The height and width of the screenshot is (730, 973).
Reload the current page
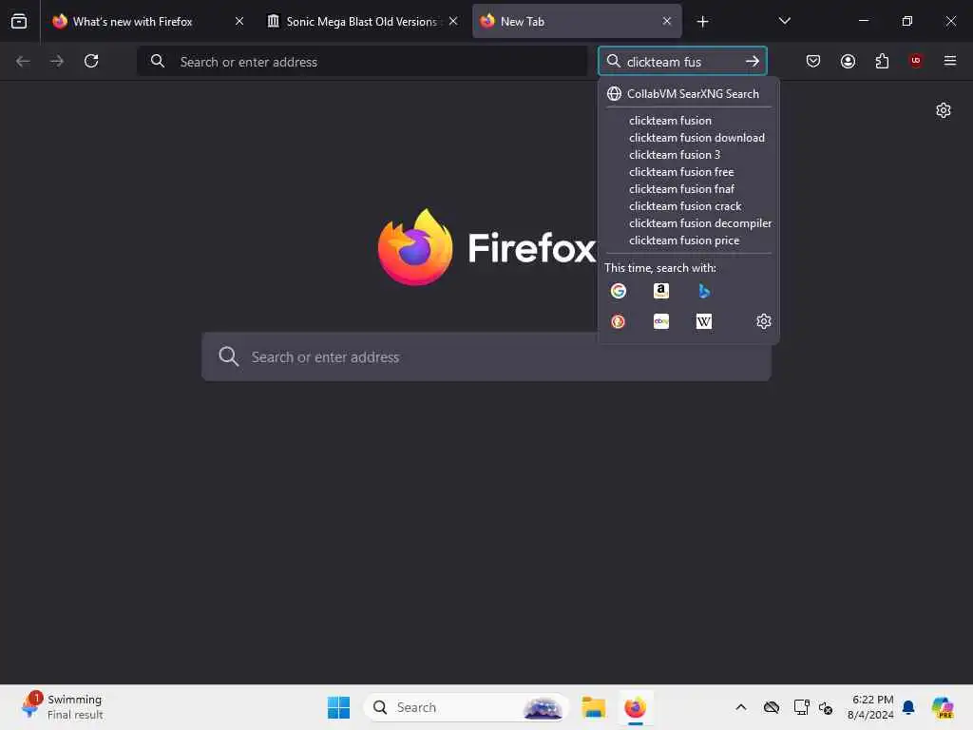pos(91,61)
